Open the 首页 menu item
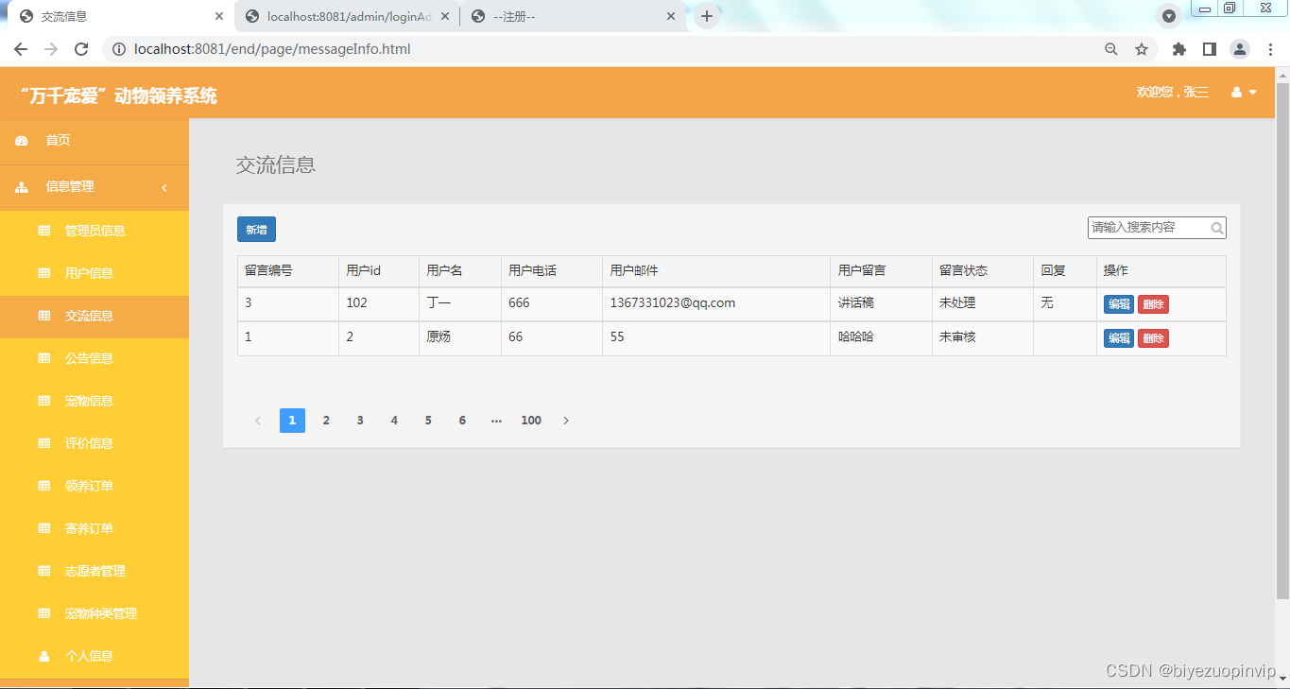 point(95,141)
